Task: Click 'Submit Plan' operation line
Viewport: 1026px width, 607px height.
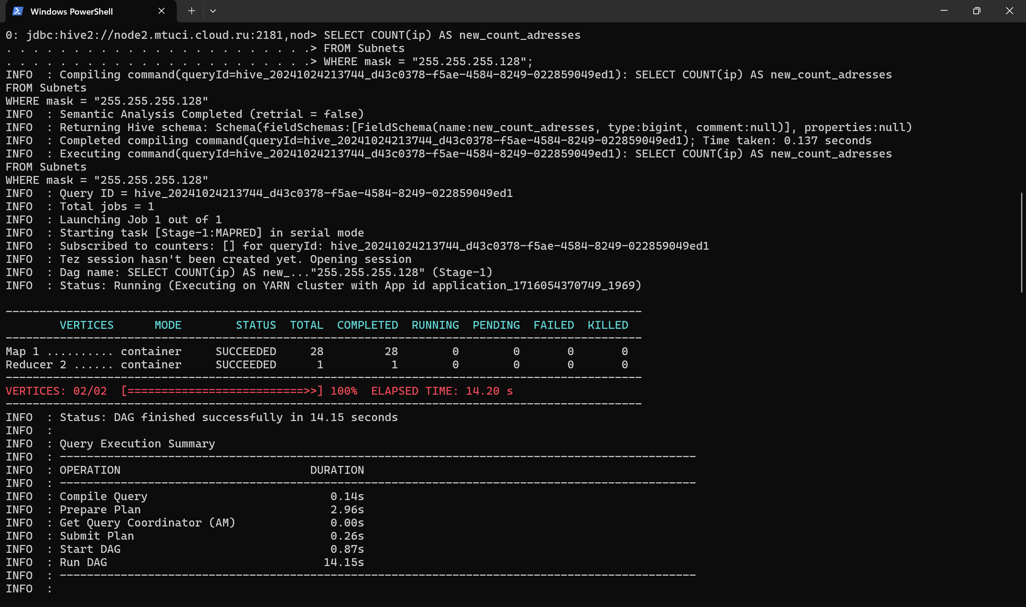Action: [x=97, y=536]
